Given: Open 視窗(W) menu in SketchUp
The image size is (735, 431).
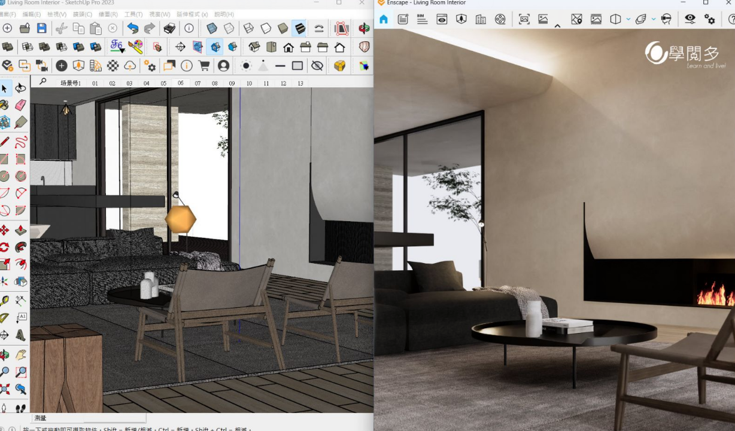Looking at the screenshot, I should tap(159, 14).
